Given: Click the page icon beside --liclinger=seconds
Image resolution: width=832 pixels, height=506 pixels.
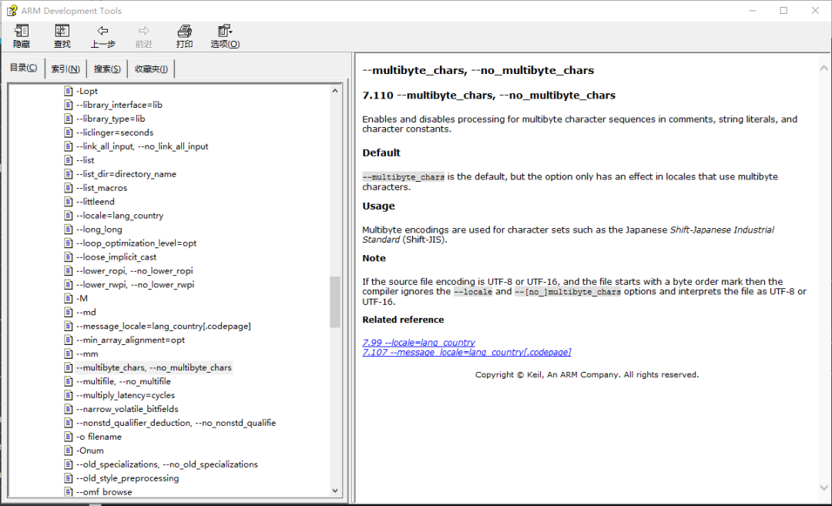Looking at the screenshot, I should pos(69,132).
